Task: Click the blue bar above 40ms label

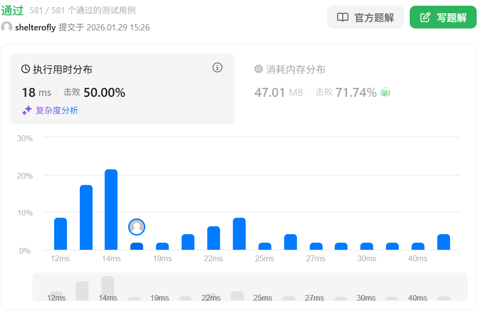Action: [x=418, y=246]
